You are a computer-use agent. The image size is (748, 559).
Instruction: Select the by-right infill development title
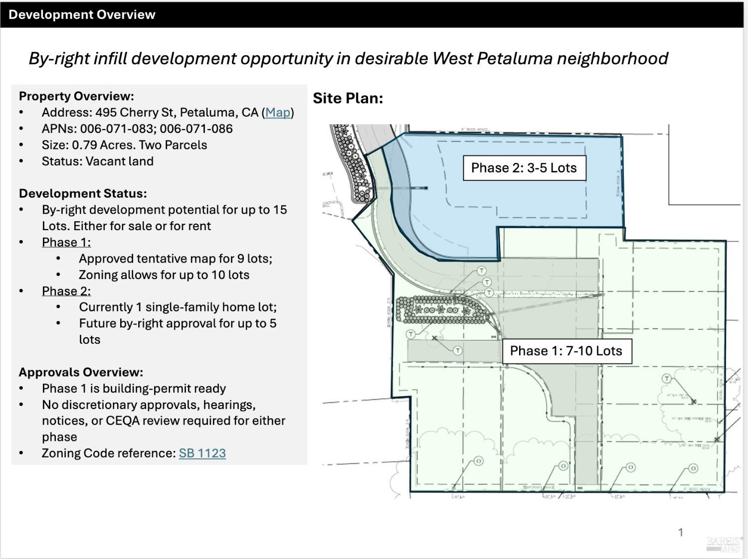click(349, 59)
